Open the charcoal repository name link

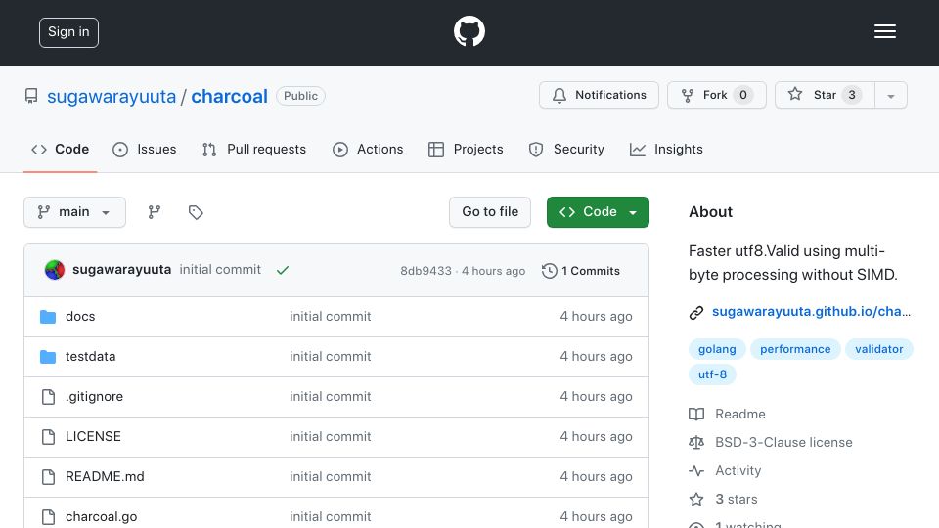(229, 97)
